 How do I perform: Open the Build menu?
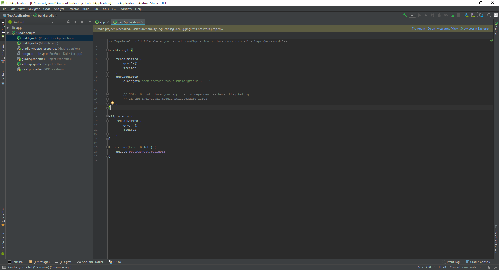86,9
